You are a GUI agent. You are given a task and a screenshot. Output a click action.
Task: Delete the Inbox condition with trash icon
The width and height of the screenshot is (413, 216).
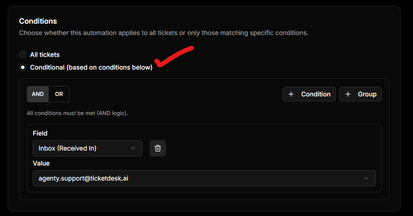[x=158, y=148]
